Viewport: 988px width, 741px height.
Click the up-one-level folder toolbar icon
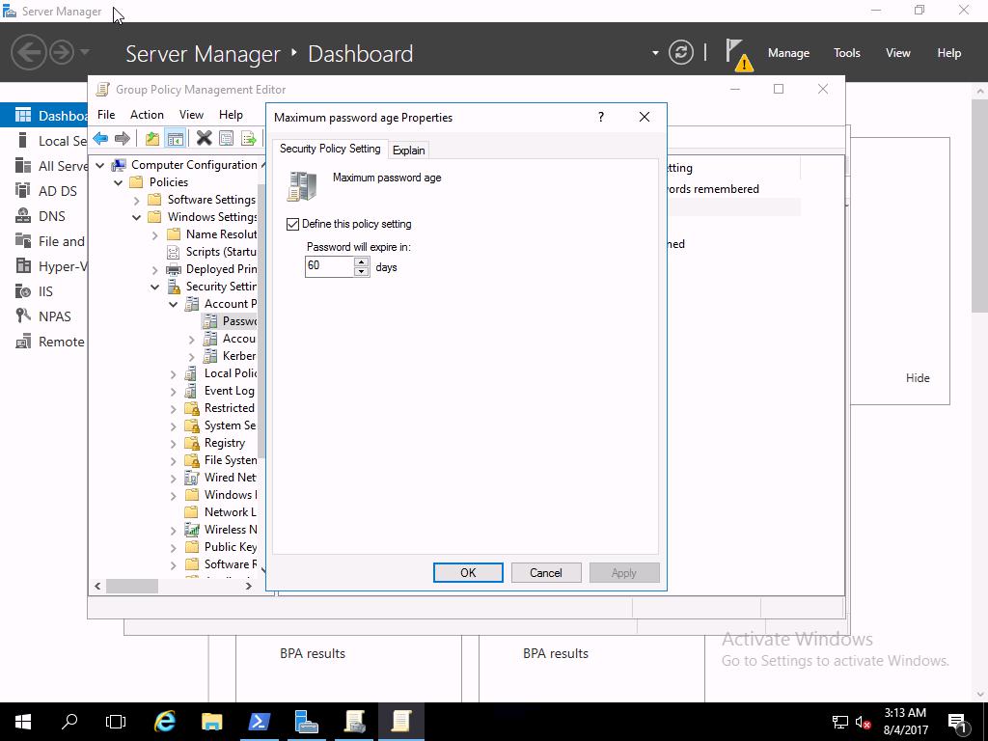point(151,138)
